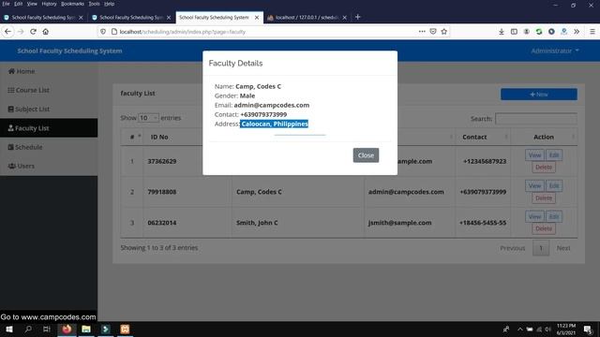
Task: Open the Windows notification center
Action: (x=588, y=329)
